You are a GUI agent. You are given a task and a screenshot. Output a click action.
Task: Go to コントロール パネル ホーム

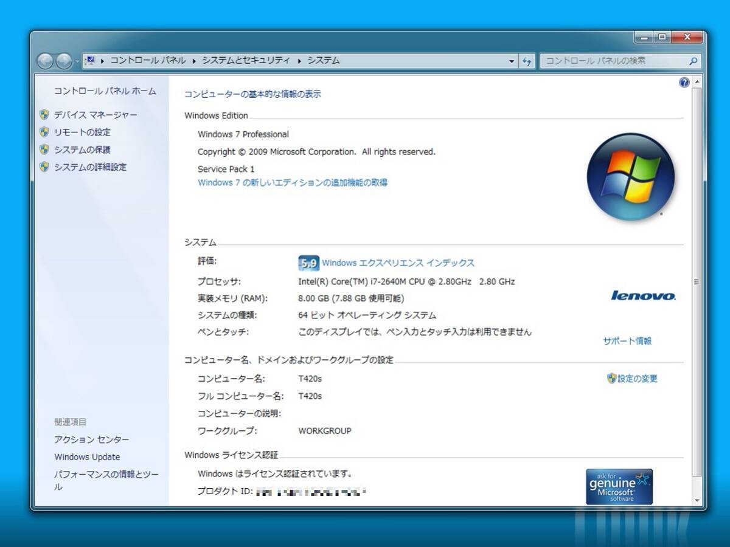pos(105,91)
